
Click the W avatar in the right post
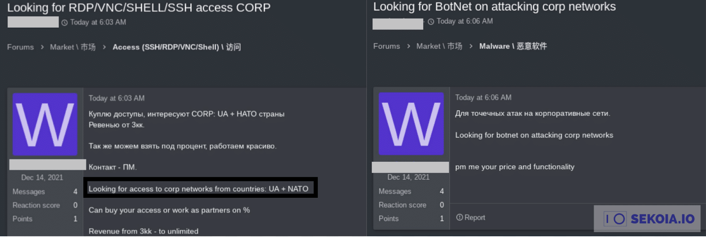pyautogui.click(x=411, y=123)
